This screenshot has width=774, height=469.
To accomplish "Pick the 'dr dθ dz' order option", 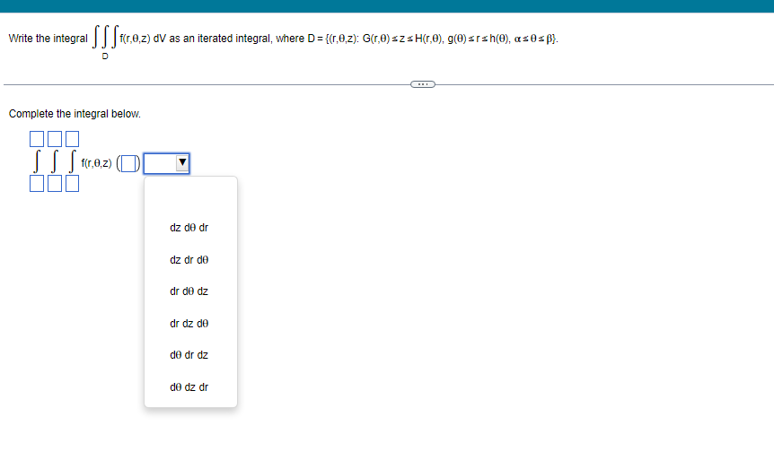I will (189, 291).
